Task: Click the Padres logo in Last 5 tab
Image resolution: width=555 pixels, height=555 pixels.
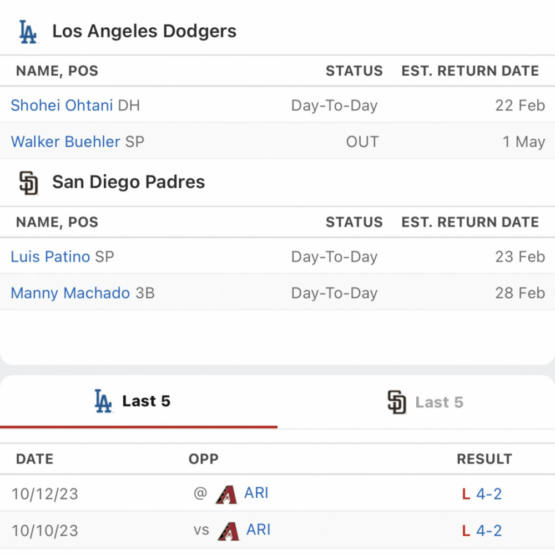Action: click(x=396, y=402)
